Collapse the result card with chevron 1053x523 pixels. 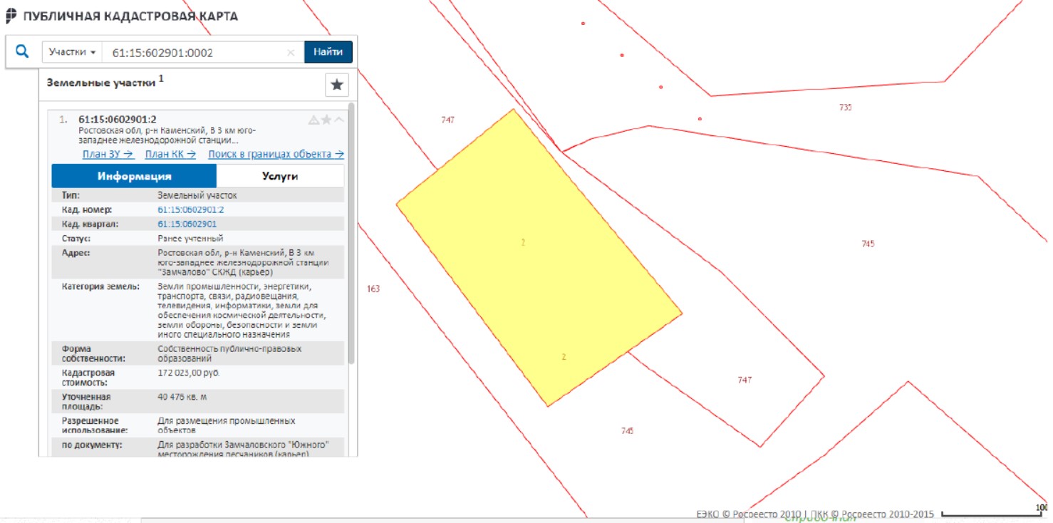339,120
